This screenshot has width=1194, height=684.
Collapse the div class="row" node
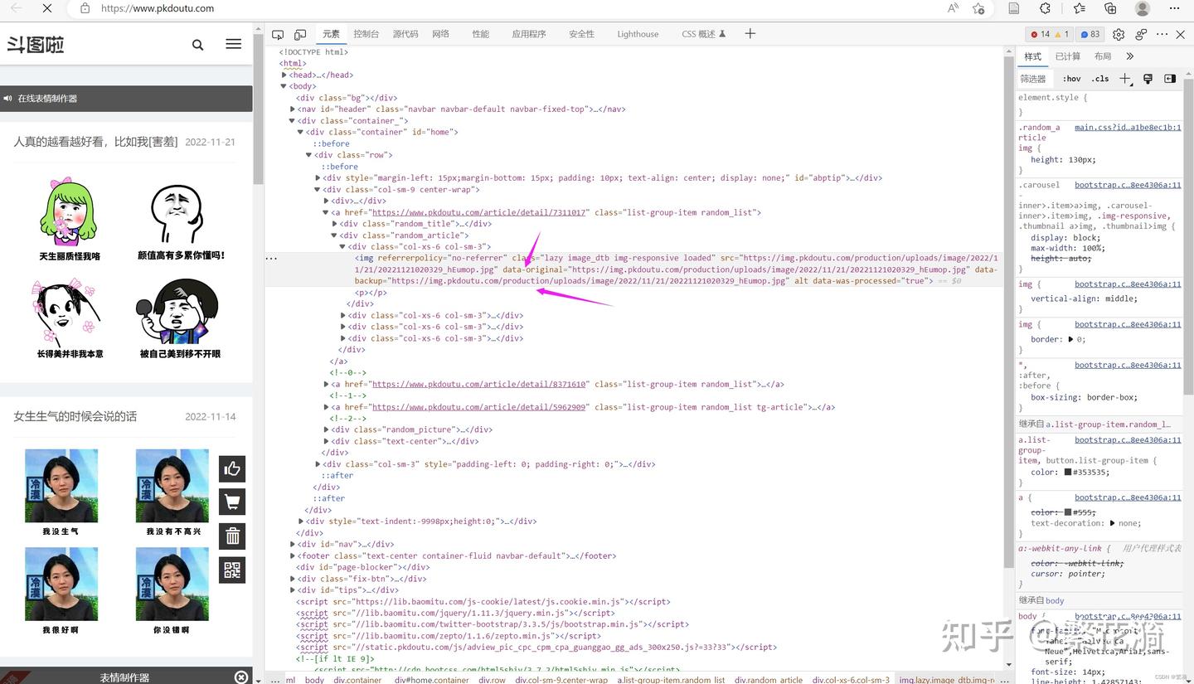click(309, 155)
